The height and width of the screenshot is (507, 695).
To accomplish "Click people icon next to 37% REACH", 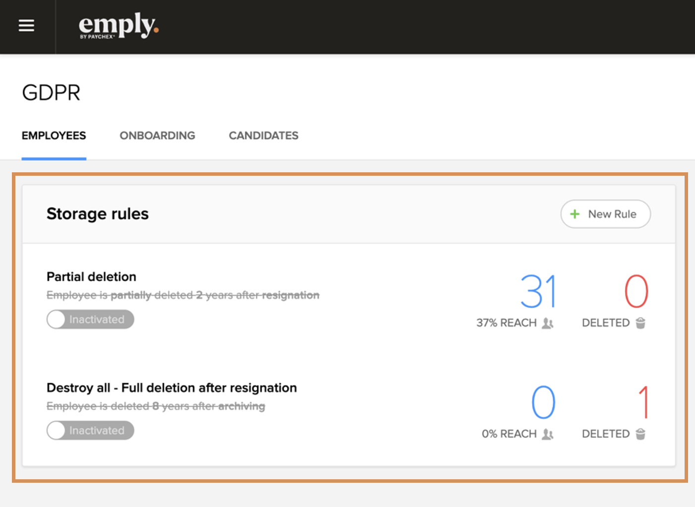I will pyautogui.click(x=548, y=323).
